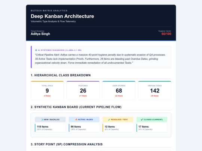This screenshot has height=151, width=202.
Task: Click the Critical Pipeline Alert diagnosis paragraph
Action: click(100, 59)
